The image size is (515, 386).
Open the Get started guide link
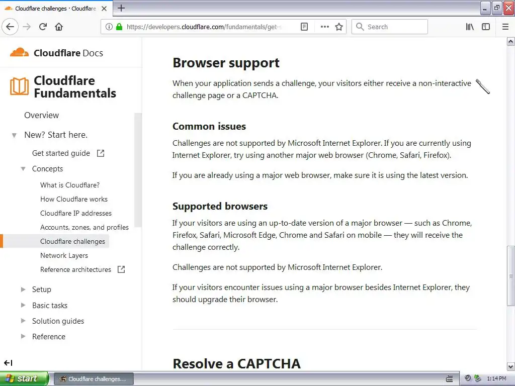pos(61,153)
